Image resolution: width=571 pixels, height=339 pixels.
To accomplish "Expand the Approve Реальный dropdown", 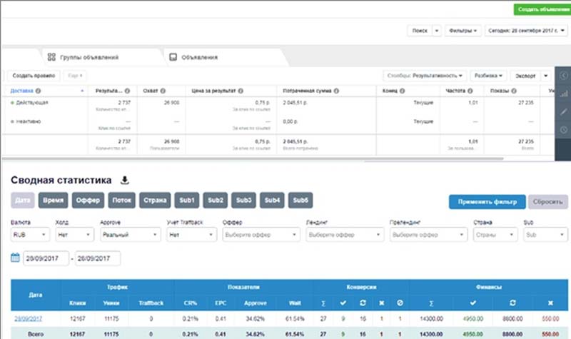I will (130, 235).
